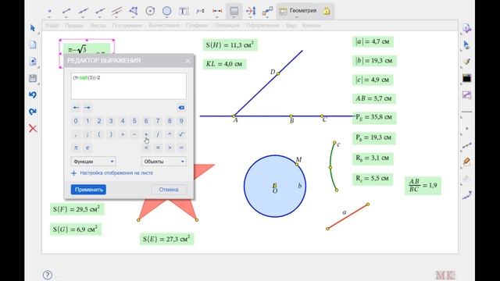Image resolution: width=500 pixels, height=281 pixels.
Task: Redo the last action
Action: [33, 112]
